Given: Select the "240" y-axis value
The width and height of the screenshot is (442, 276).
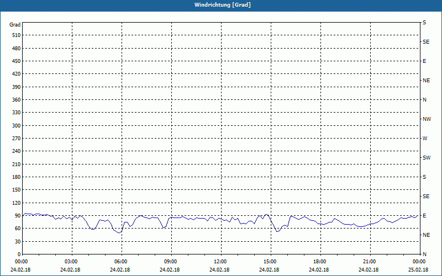Looking at the screenshot, I should (x=17, y=151).
